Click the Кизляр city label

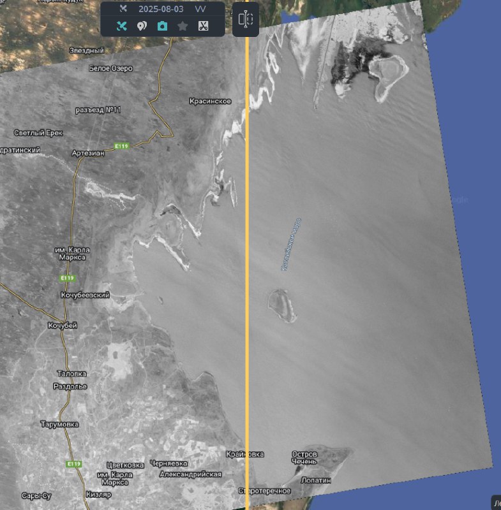point(98,495)
